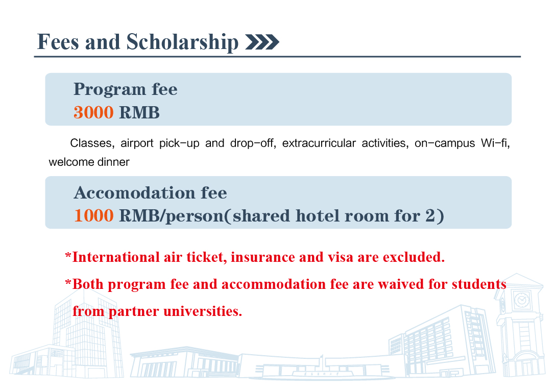Click the "welcome dinner" text
Screen dimensions: 555x392
89,162
